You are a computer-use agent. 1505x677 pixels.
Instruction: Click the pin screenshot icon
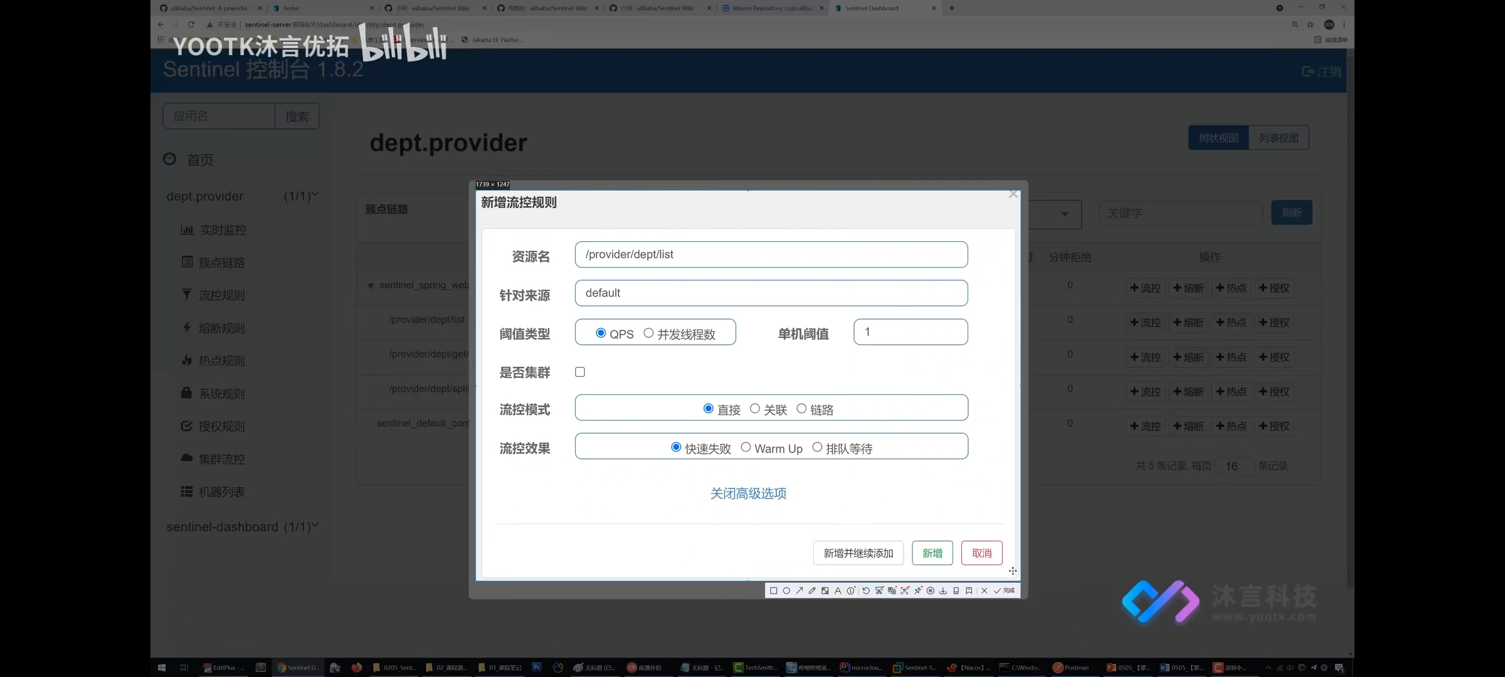[x=918, y=590]
